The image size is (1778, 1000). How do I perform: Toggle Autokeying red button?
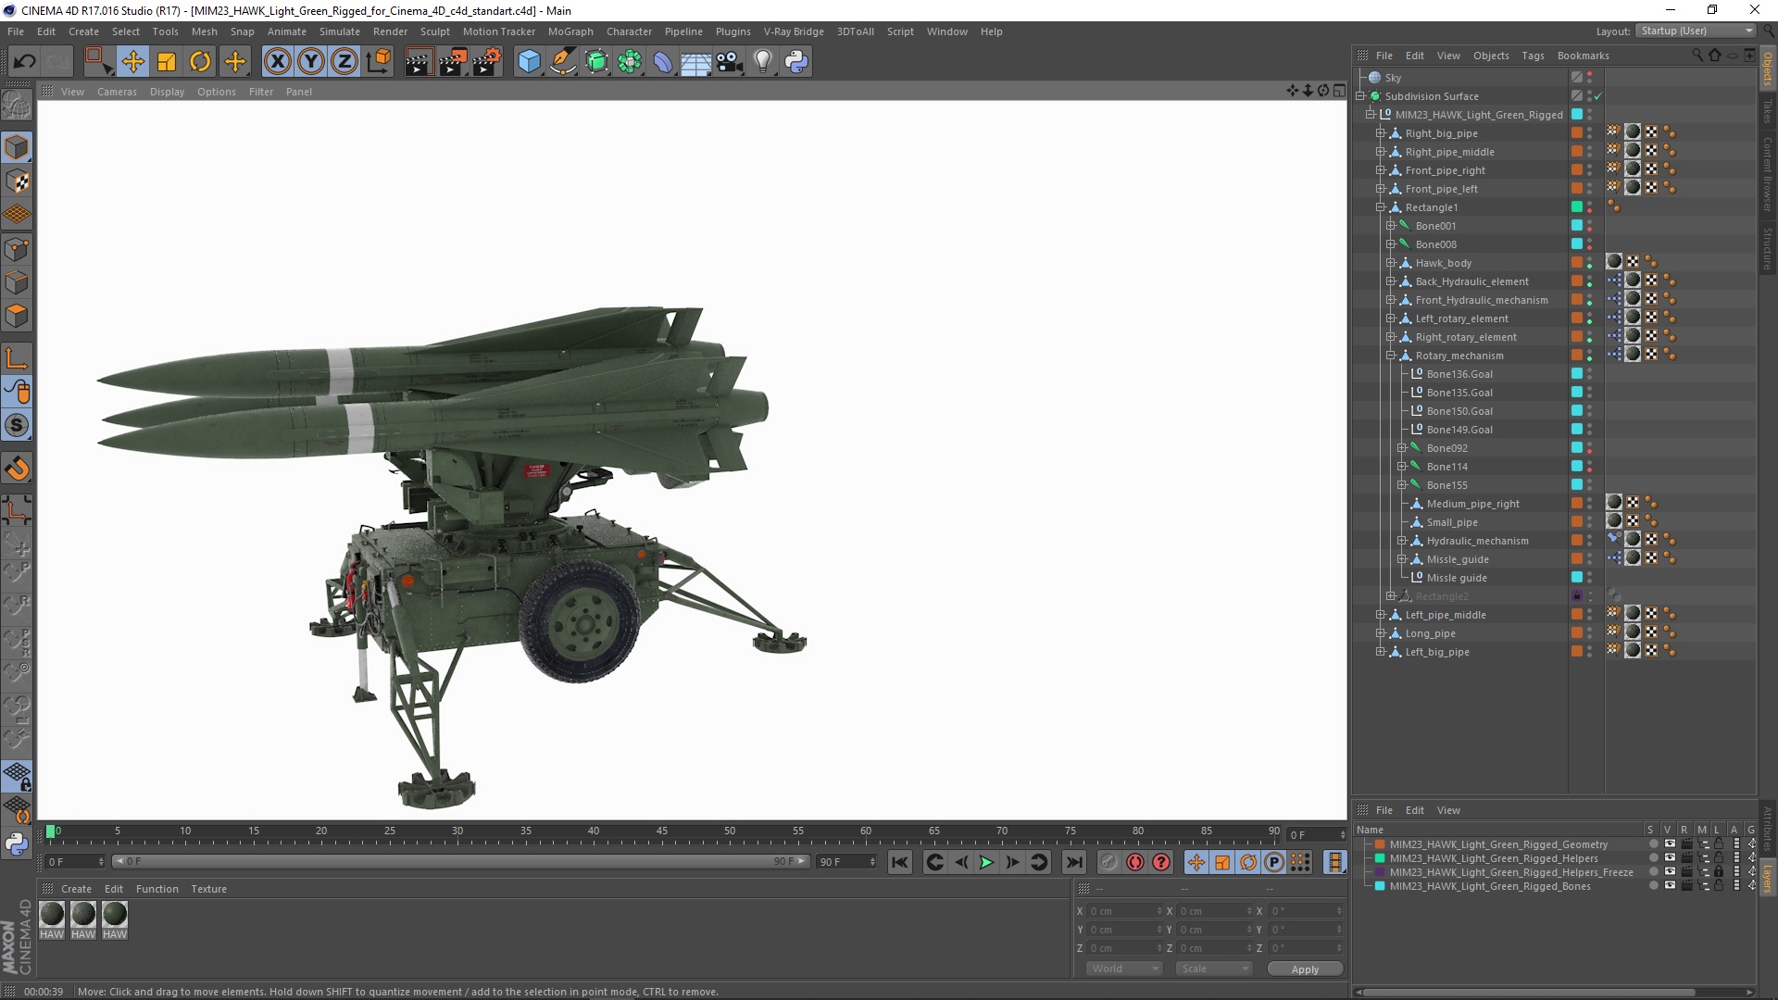point(1135,862)
